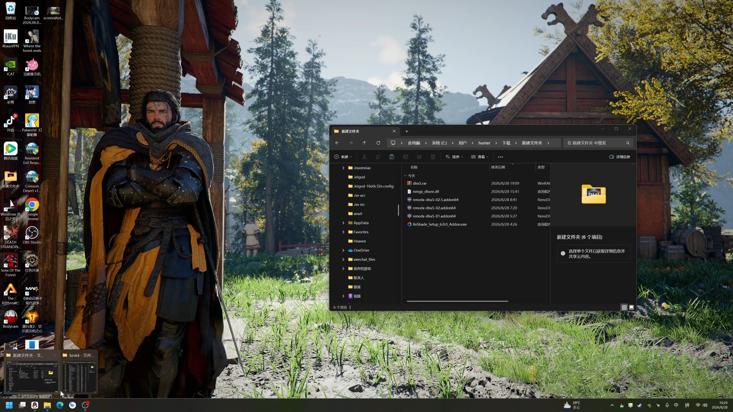The image size is (733, 412).
Task: Open Task View on the taskbar
Action: 23,405
